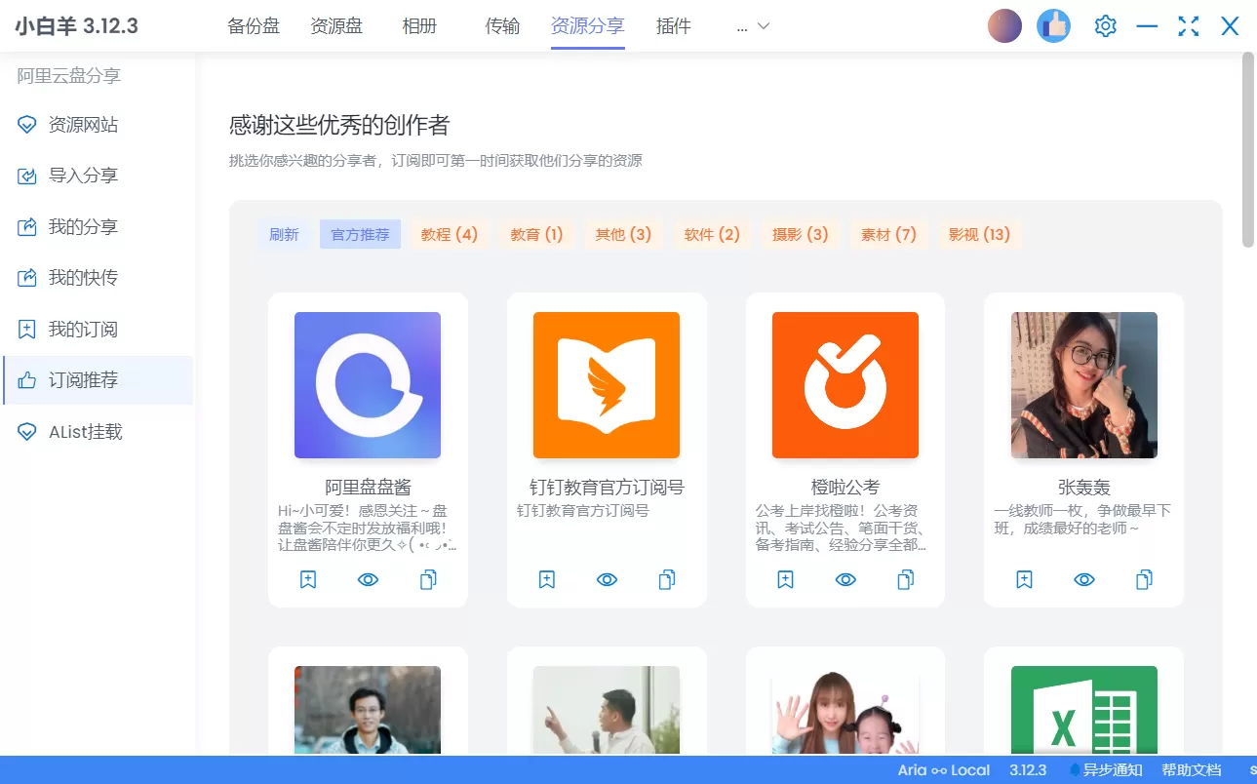Copy share link on the 阿里盘盘酱 card
This screenshot has width=1257, height=784.
[427, 579]
